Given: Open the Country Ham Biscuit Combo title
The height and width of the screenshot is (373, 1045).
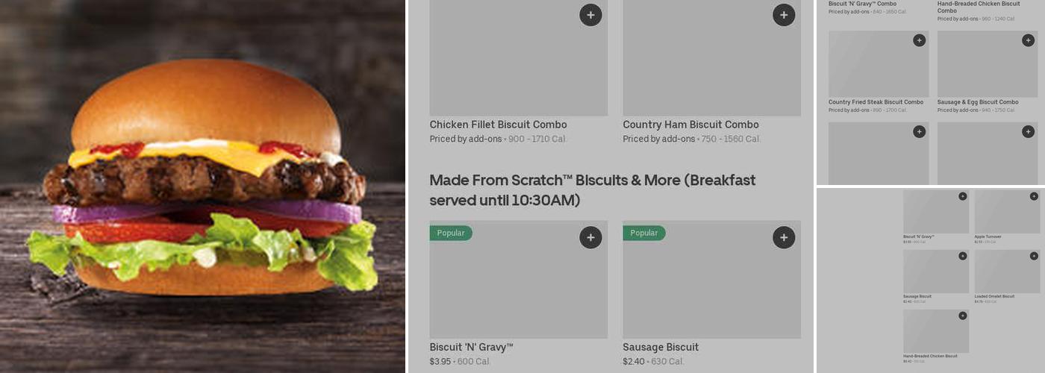Looking at the screenshot, I should point(690,125).
